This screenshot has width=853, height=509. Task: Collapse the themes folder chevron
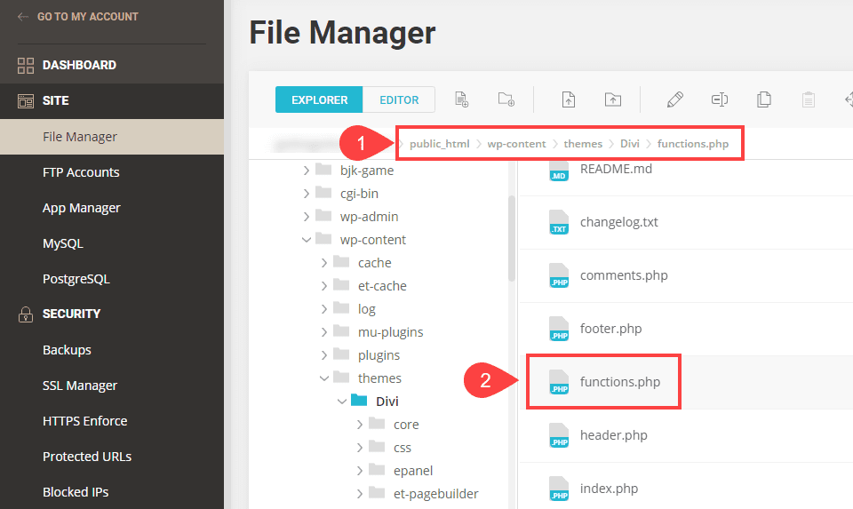click(324, 378)
